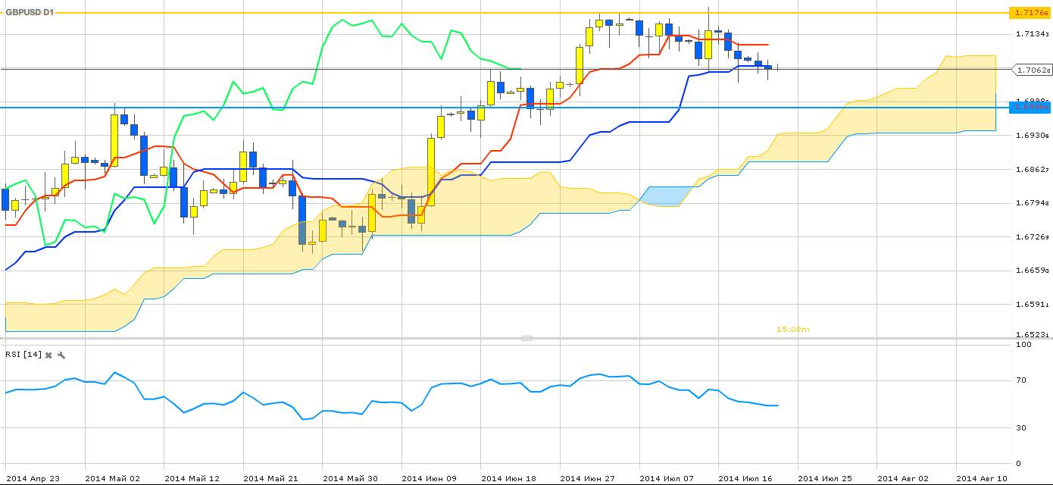Click the 1.6523 price axis label
Image resolution: width=1053 pixels, height=485 pixels.
[1032, 334]
